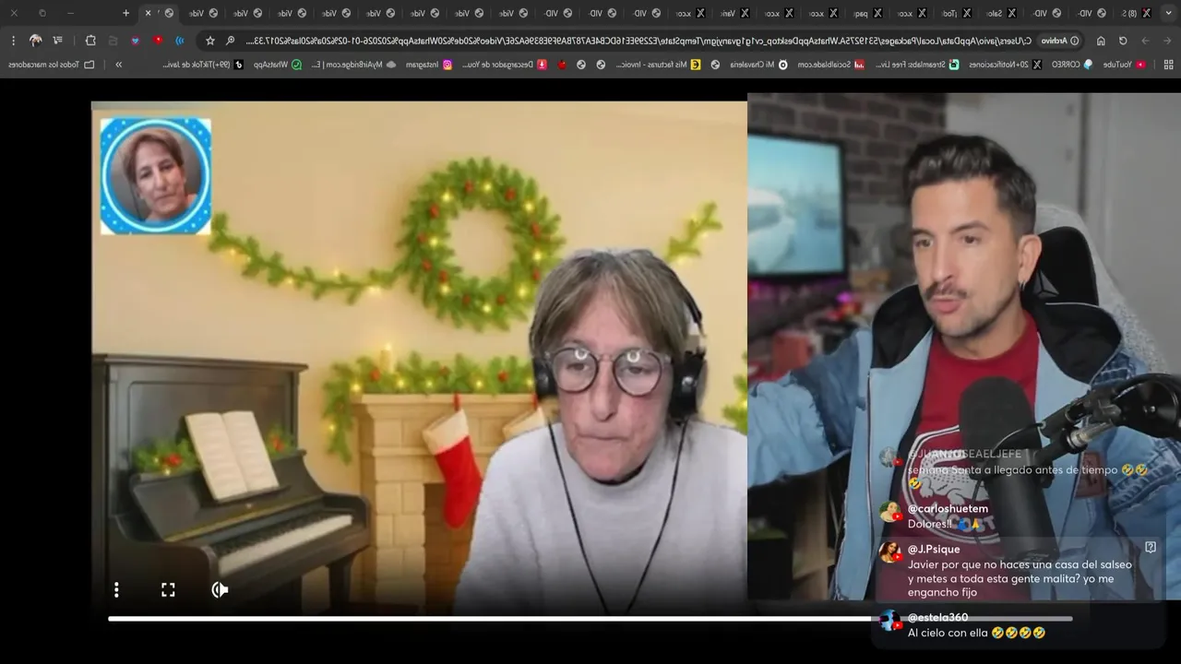Switch to the 'Salo' X tab
The height and width of the screenshot is (664, 1181).
tap(1001, 13)
